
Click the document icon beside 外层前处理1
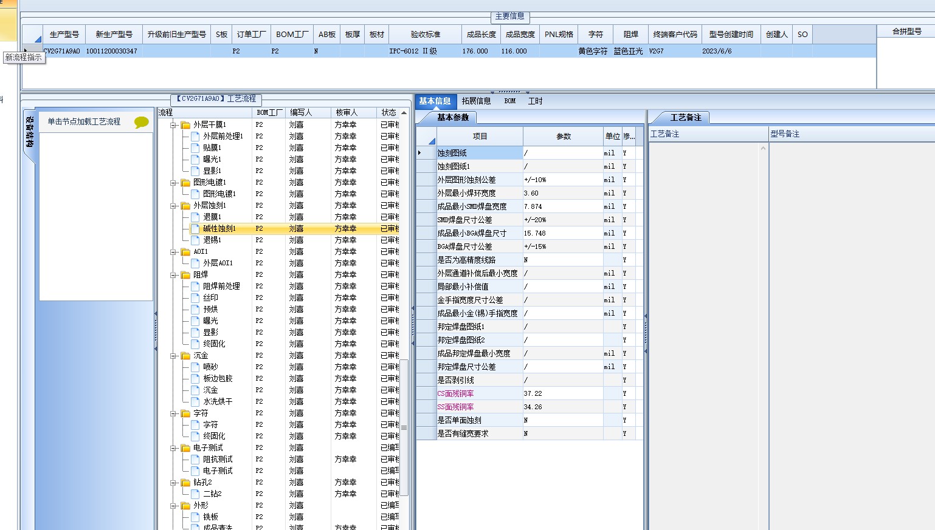pos(195,136)
